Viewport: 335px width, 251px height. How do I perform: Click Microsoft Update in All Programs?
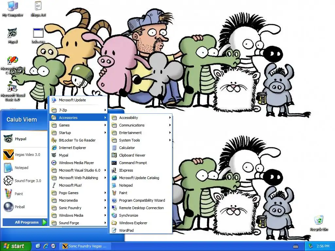point(79,100)
